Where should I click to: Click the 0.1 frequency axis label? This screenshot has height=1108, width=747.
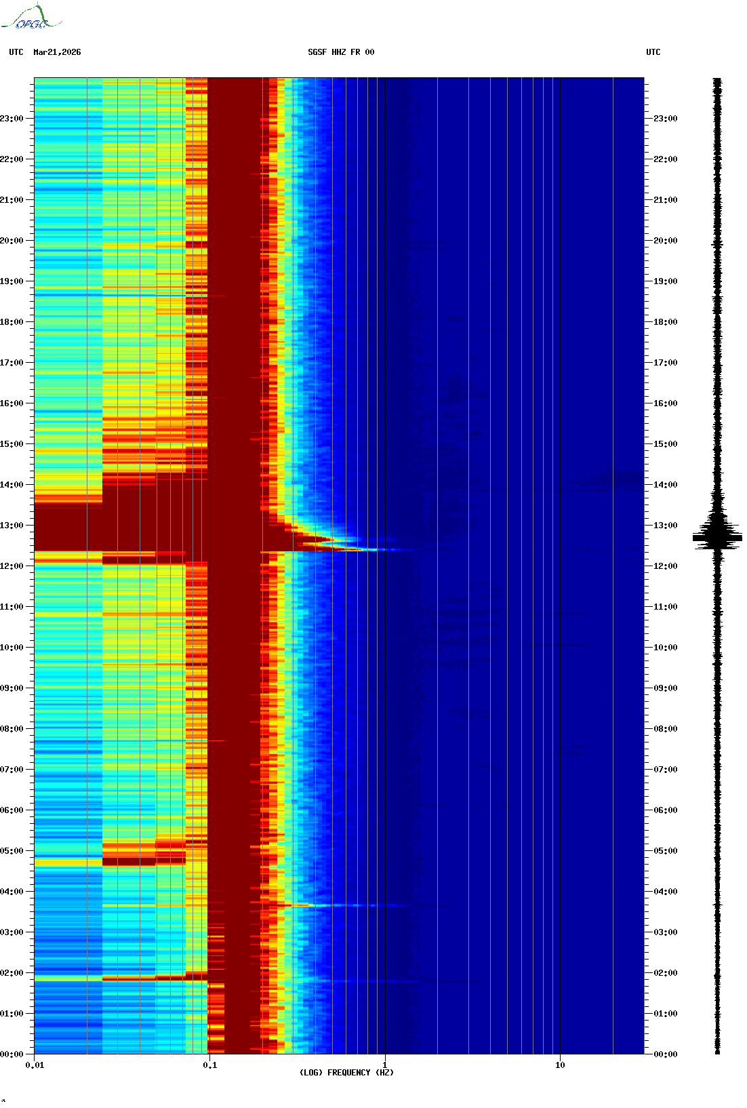click(x=210, y=1065)
